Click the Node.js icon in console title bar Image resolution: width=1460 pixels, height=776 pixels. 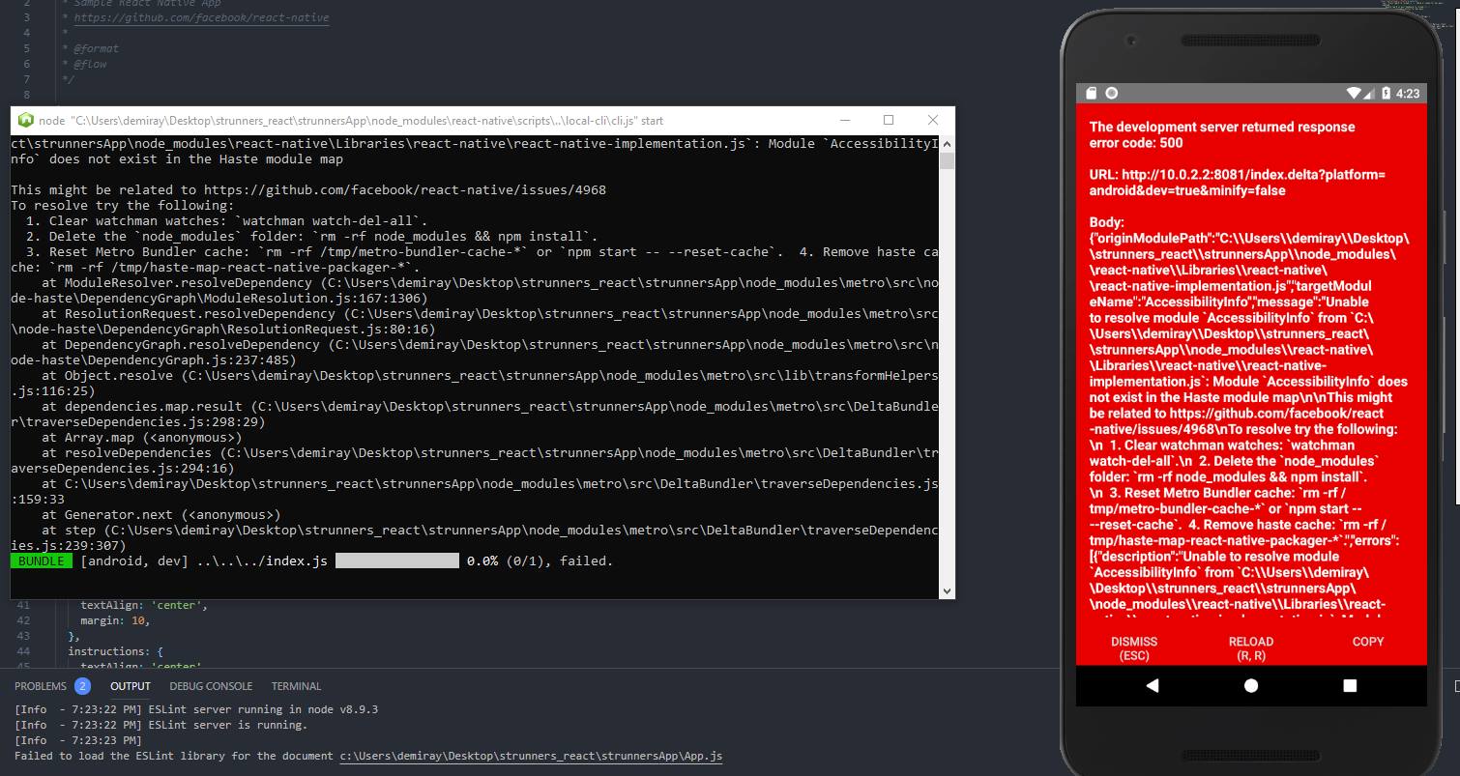tap(24, 121)
